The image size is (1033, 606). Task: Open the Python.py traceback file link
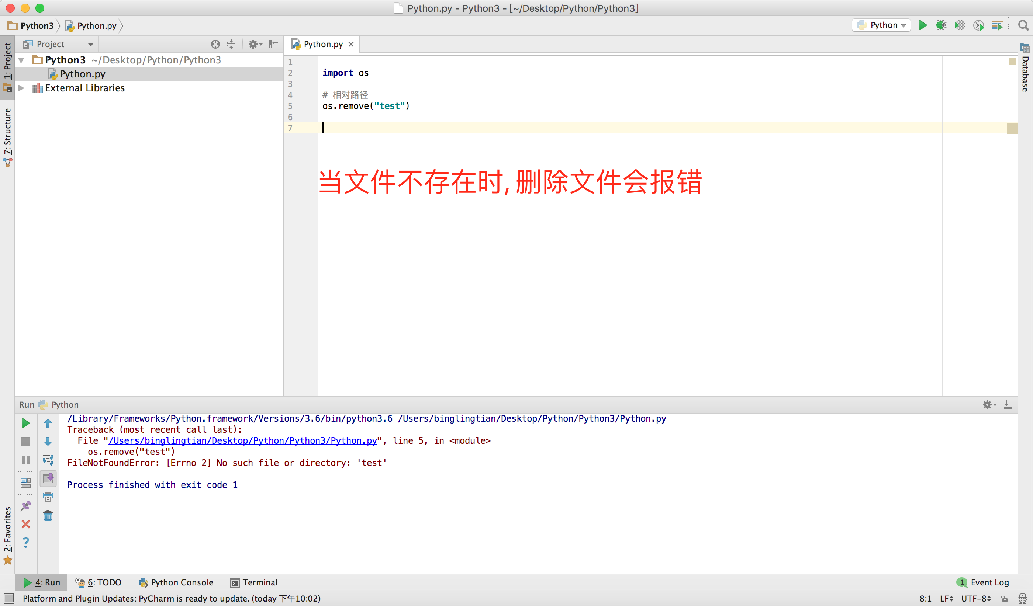point(242,441)
